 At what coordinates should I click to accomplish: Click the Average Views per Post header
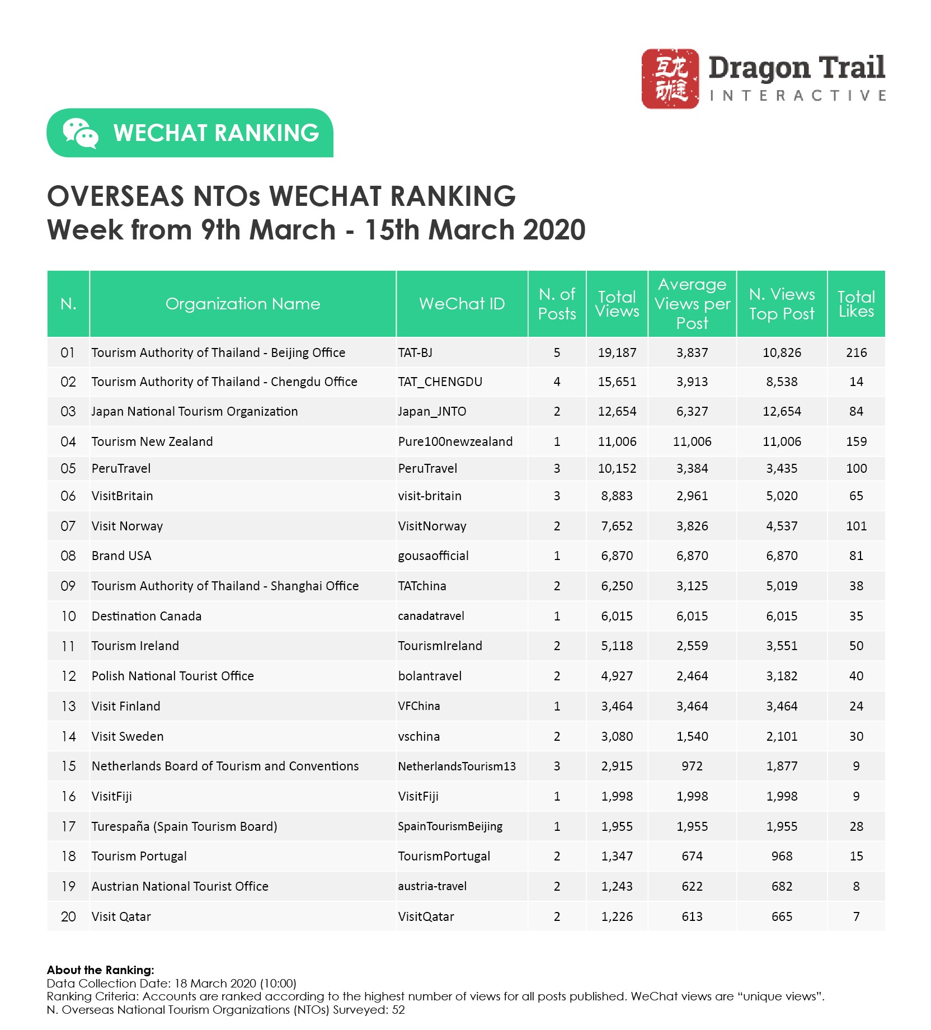coord(692,304)
